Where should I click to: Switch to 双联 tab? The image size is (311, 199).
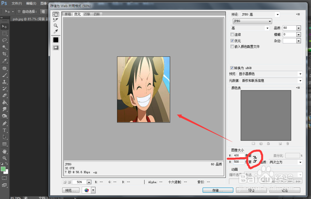click(x=87, y=14)
